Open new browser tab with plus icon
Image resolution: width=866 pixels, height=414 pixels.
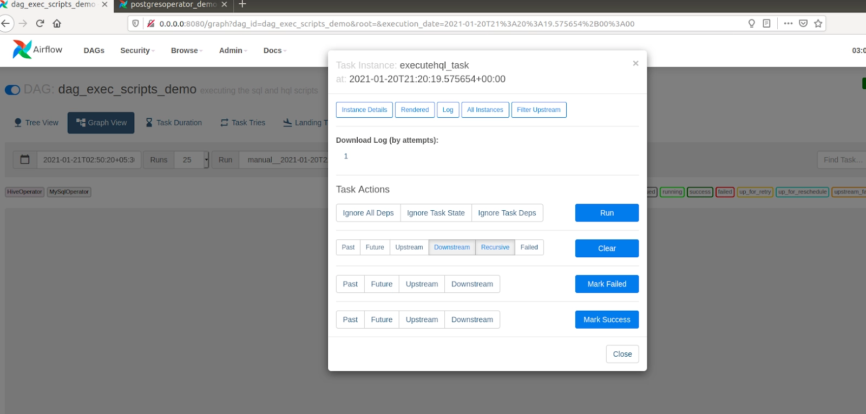coord(242,4)
